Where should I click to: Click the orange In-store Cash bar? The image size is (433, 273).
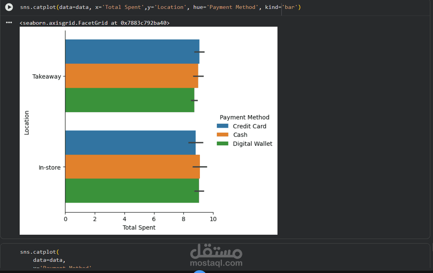coord(132,167)
